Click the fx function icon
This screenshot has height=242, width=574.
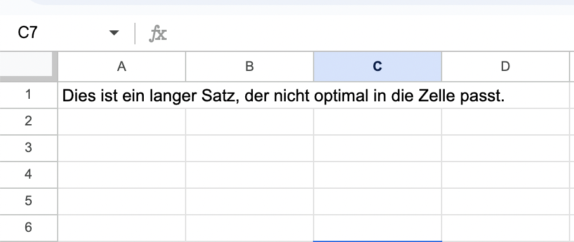point(158,34)
